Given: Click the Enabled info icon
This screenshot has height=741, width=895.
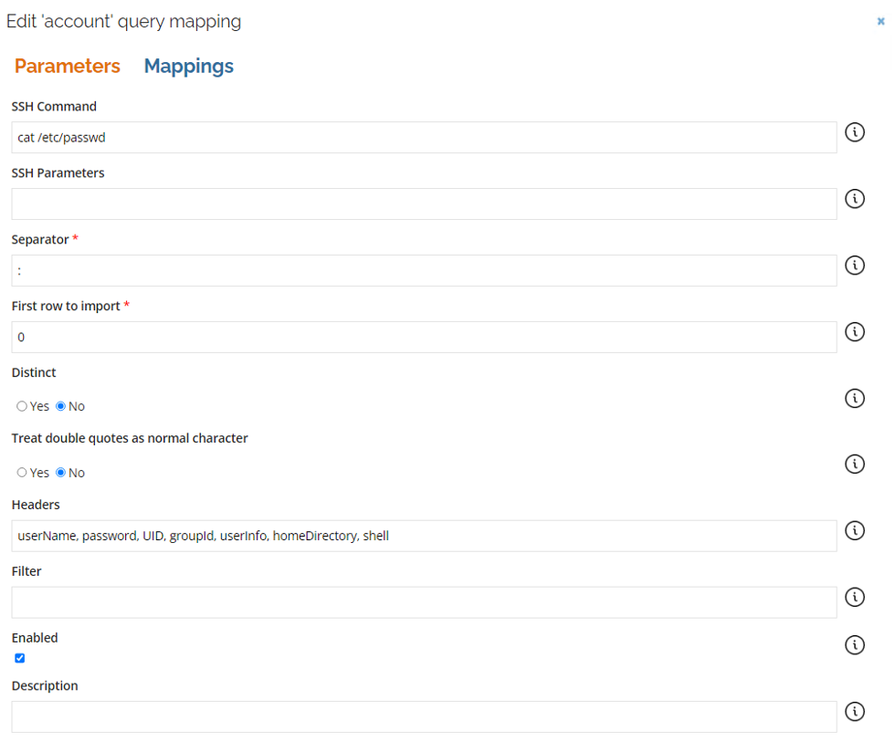Looking at the screenshot, I should pos(855,645).
